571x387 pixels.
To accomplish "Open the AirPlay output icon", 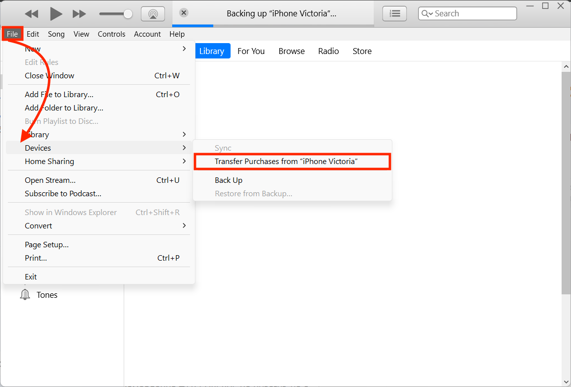I will [x=153, y=14].
